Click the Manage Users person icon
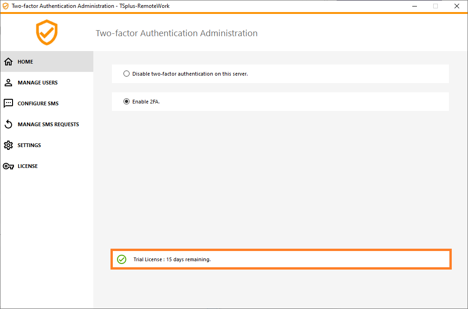This screenshot has height=309, width=468. [x=8, y=82]
